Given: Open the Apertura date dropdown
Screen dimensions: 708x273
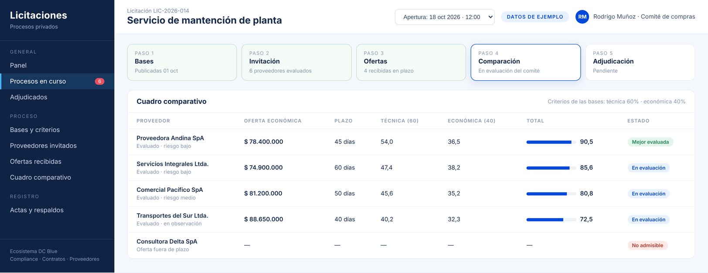Looking at the screenshot, I should [x=445, y=17].
